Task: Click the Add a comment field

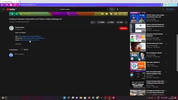Action: [x=70, y=54]
